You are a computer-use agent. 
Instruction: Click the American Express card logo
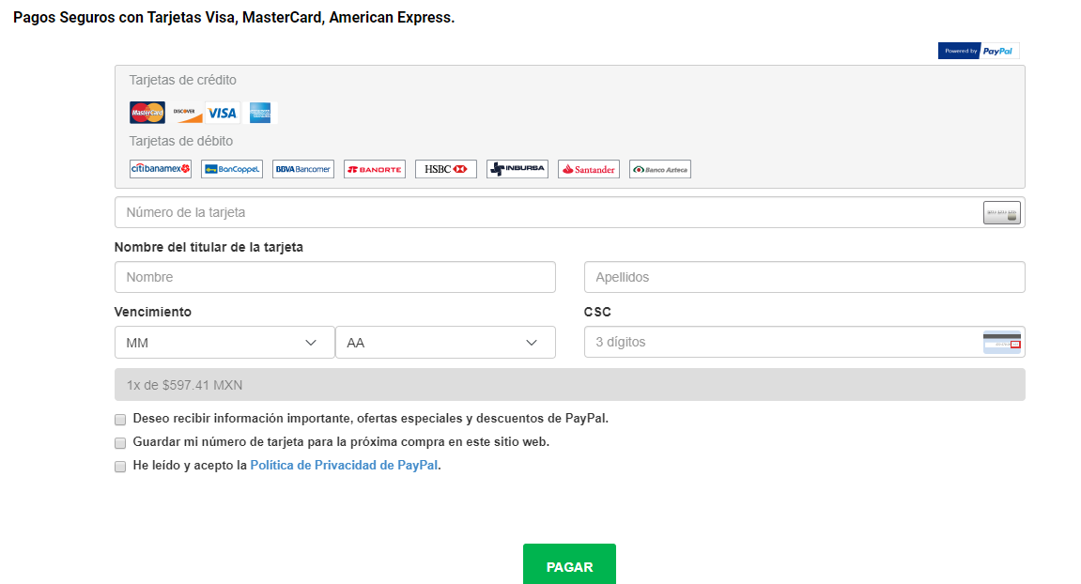260,113
